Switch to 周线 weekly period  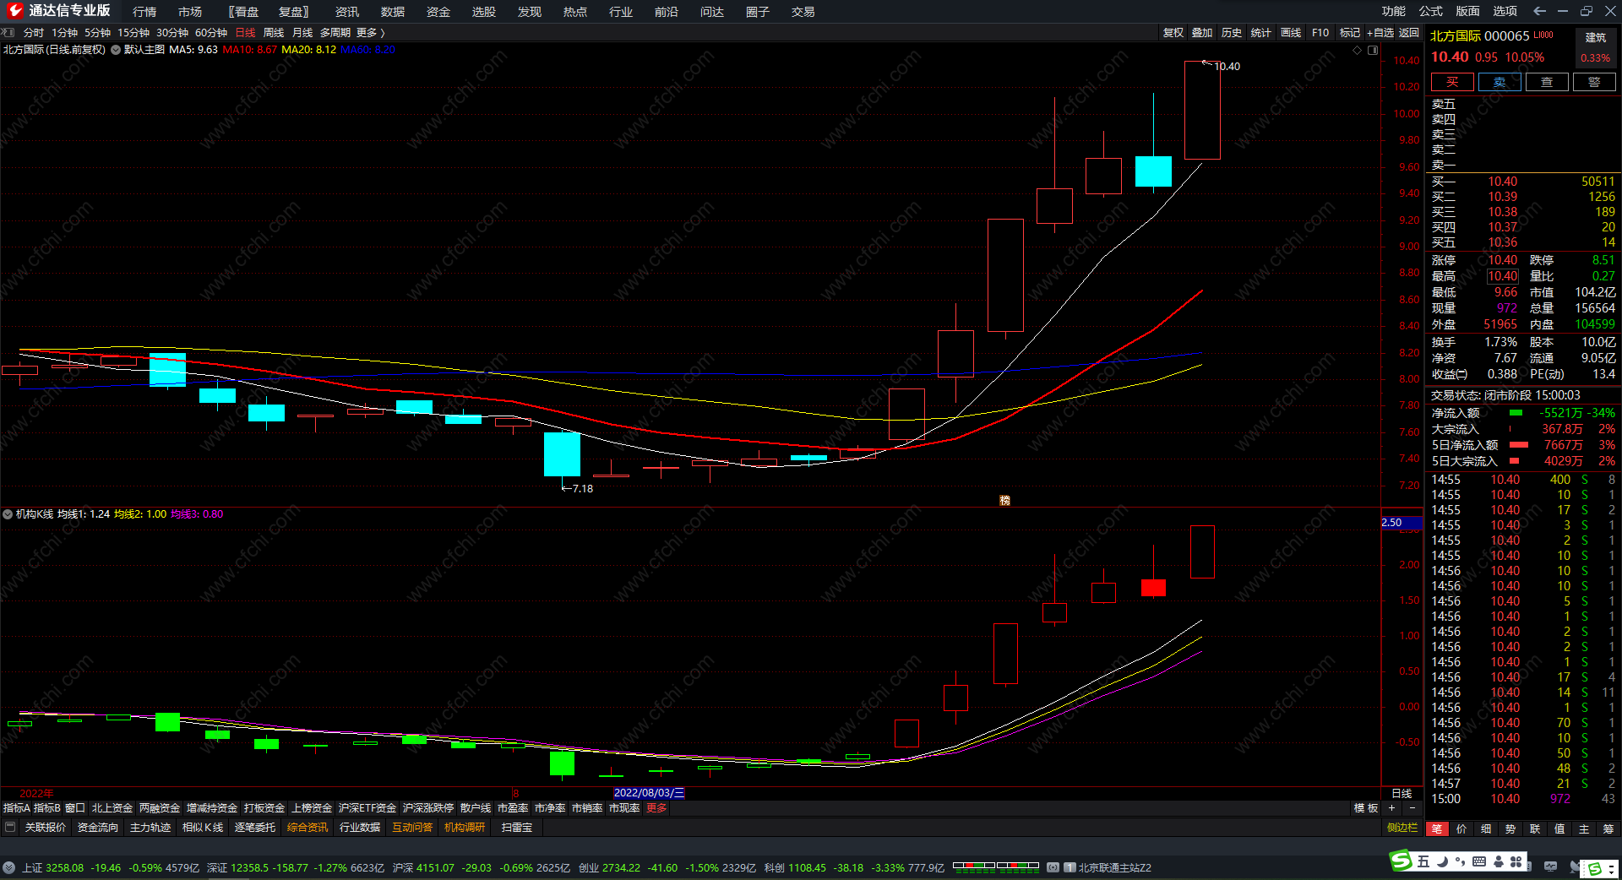pos(274,32)
